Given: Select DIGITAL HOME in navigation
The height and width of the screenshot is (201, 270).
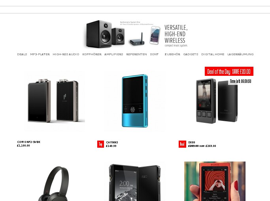Looking at the screenshot, I should [x=213, y=54].
